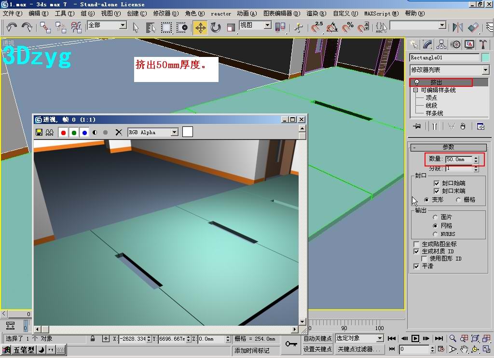Screen dimensions: 494x358
Task: Click object color swatch beside Rectangle01
Action: click(485, 57)
